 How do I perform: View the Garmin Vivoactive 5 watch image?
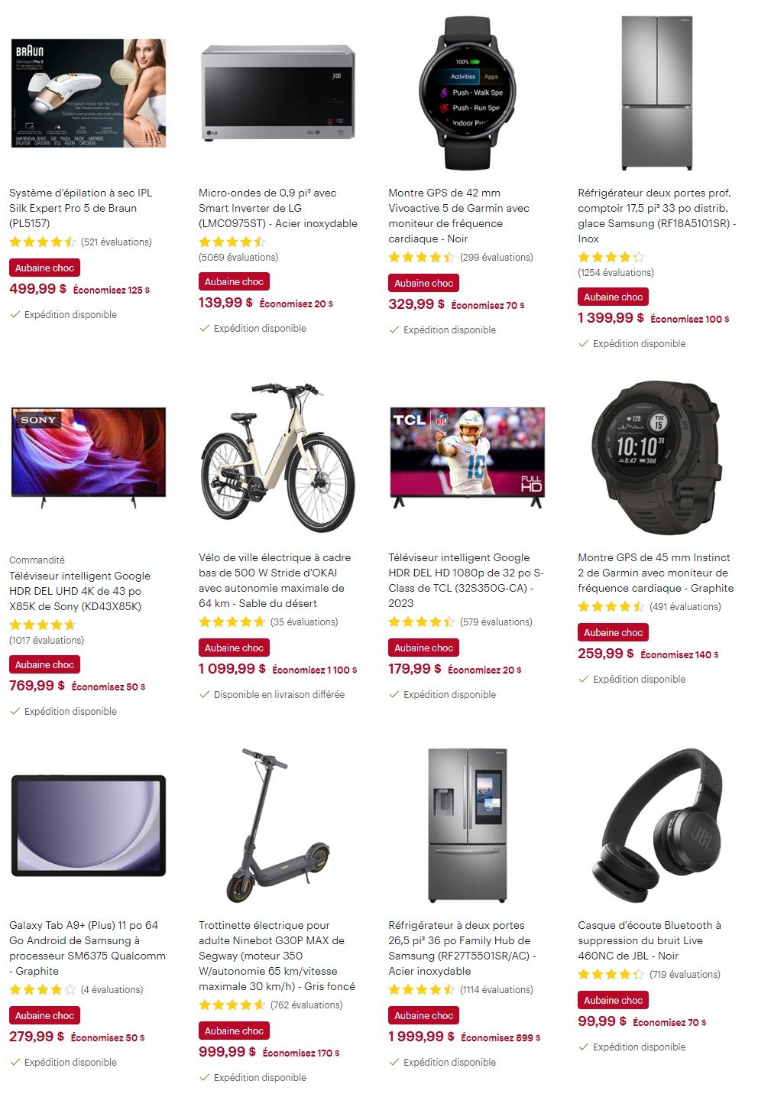[468, 93]
